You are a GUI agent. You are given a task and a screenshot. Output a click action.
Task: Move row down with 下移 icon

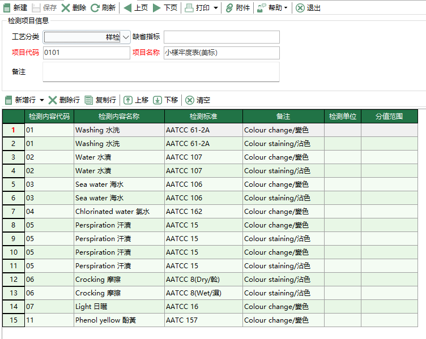tap(157, 100)
